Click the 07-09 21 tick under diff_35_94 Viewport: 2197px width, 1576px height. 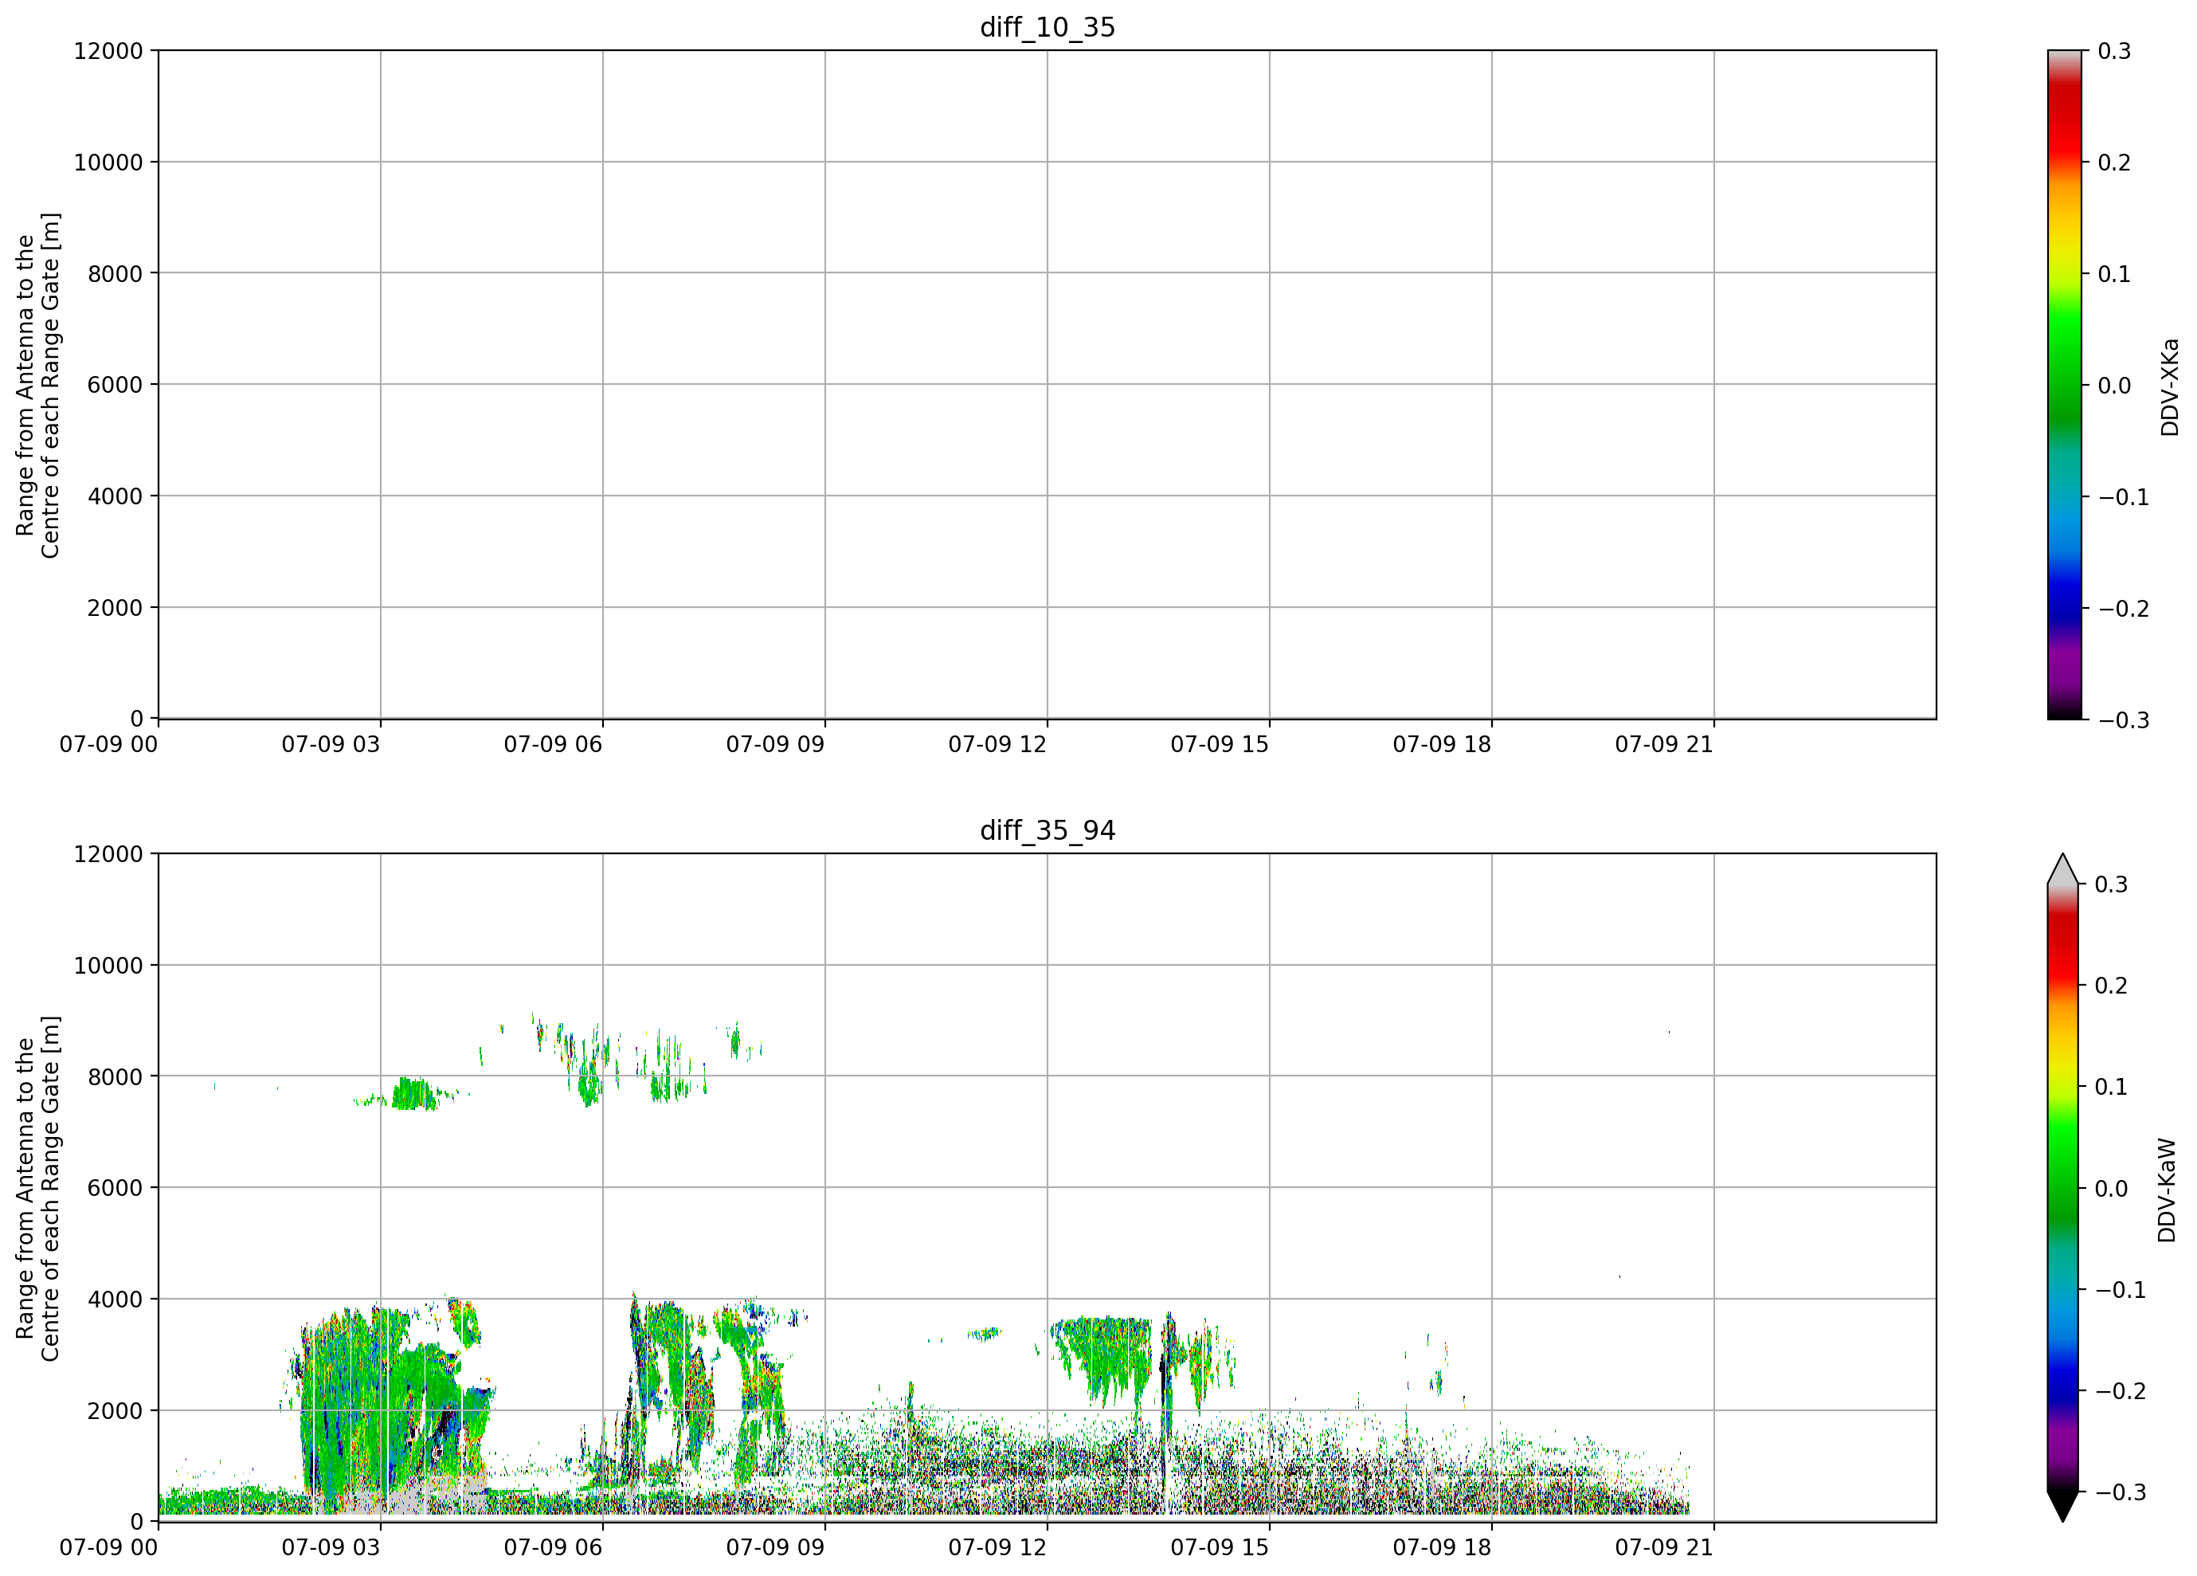[1664, 1548]
